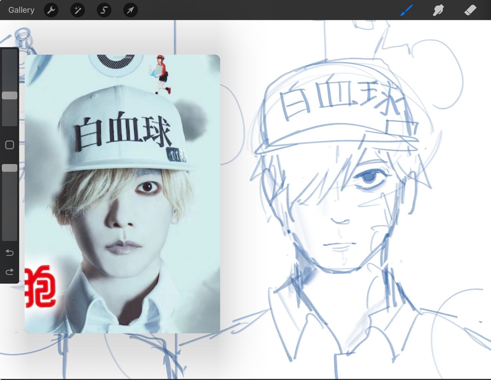Viewport: 491px width, 380px height.
Task: Select the Selection S-ribbon tool
Action: coord(104,10)
